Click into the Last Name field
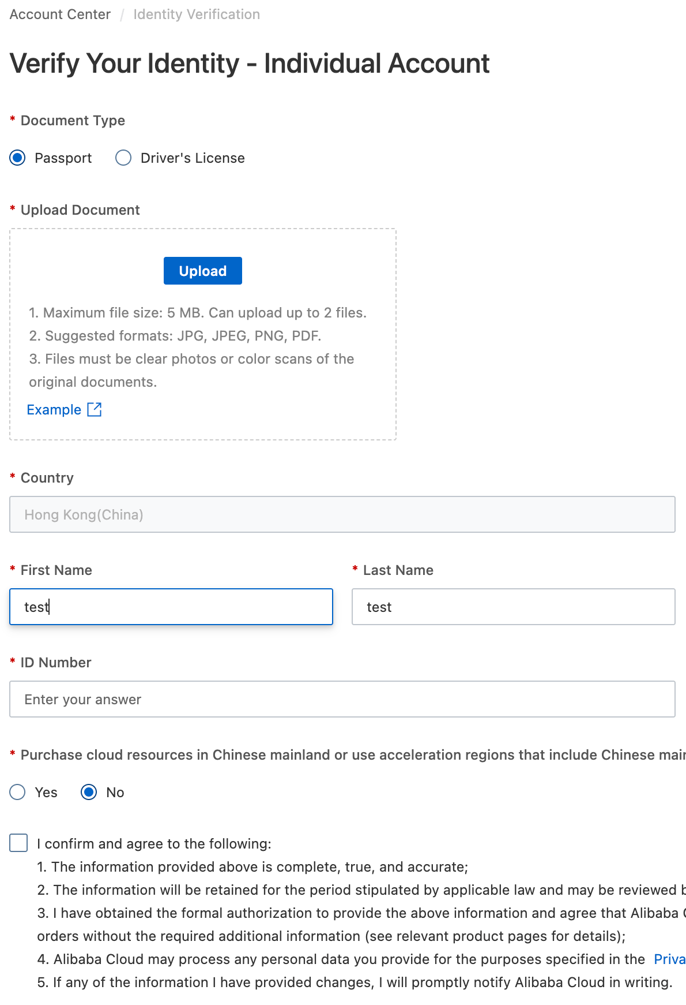 tap(513, 607)
